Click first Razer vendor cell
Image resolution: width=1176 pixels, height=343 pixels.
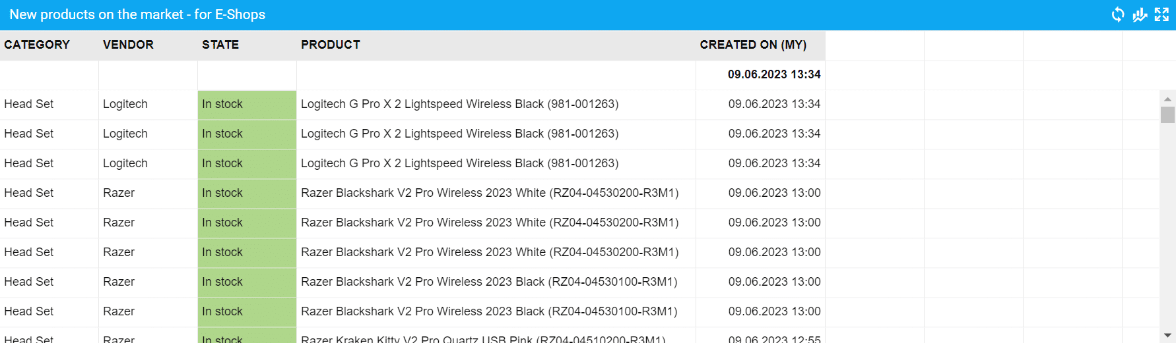point(119,193)
